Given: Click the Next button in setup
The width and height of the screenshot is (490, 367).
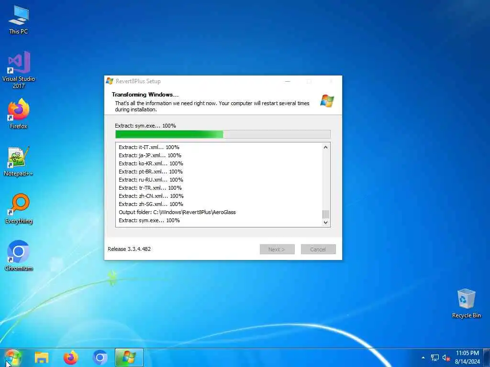Looking at the screenshot, I should [x=277, y=249].
